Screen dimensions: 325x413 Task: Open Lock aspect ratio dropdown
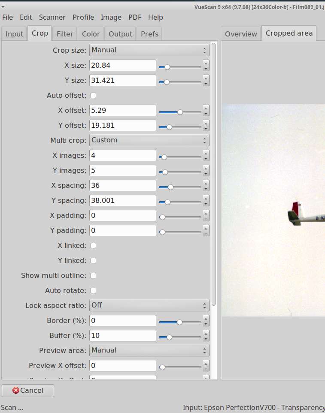(149, 305)
